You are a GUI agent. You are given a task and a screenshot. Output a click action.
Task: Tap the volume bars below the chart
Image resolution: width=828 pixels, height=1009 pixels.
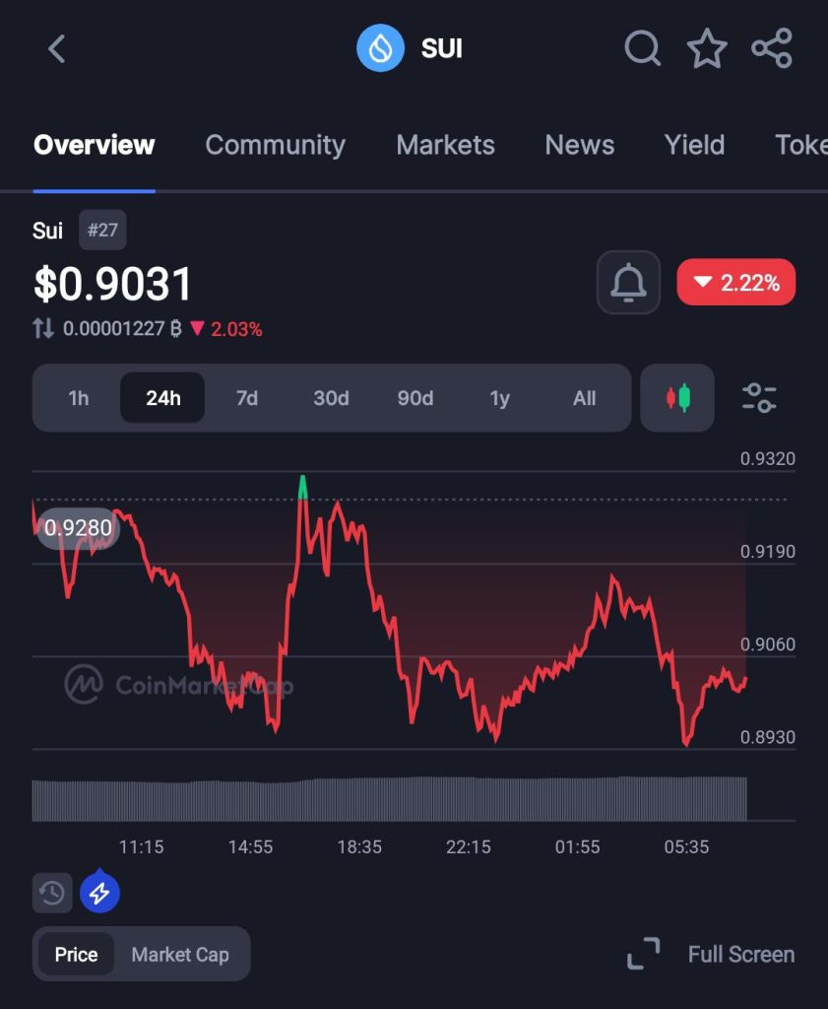(389, 799)
